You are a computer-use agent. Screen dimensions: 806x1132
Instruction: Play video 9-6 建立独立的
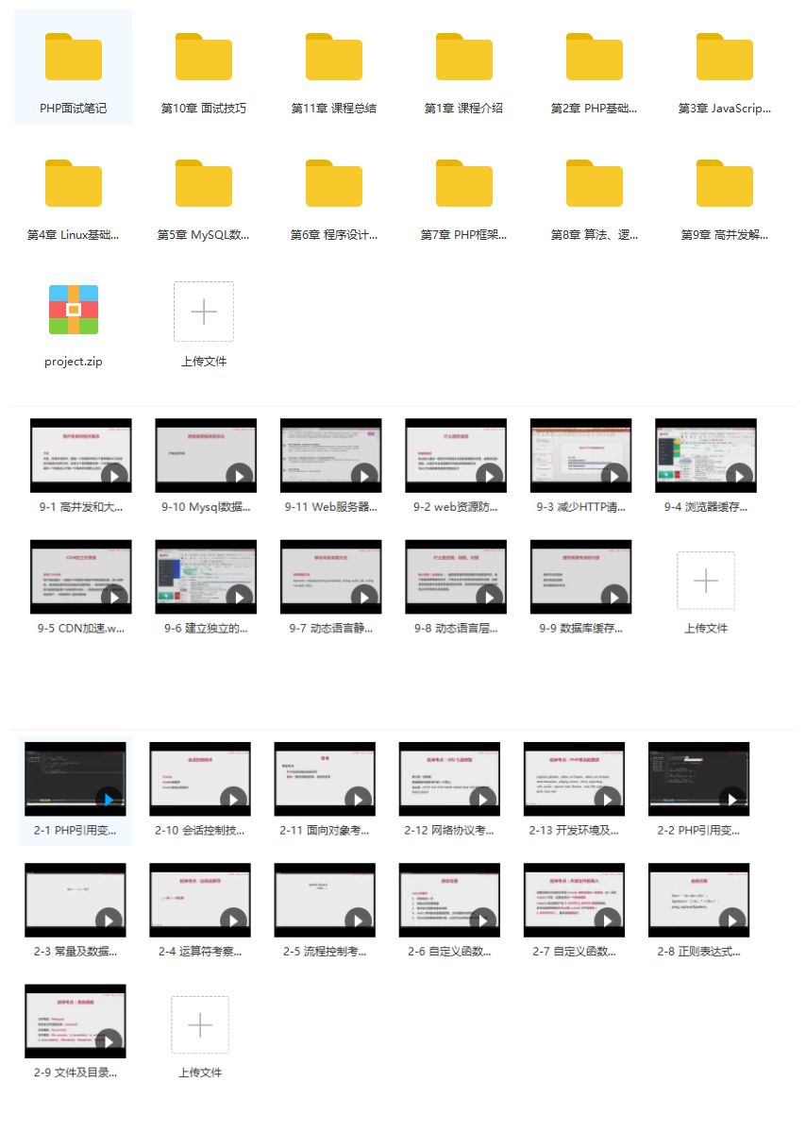click(206, 577)
